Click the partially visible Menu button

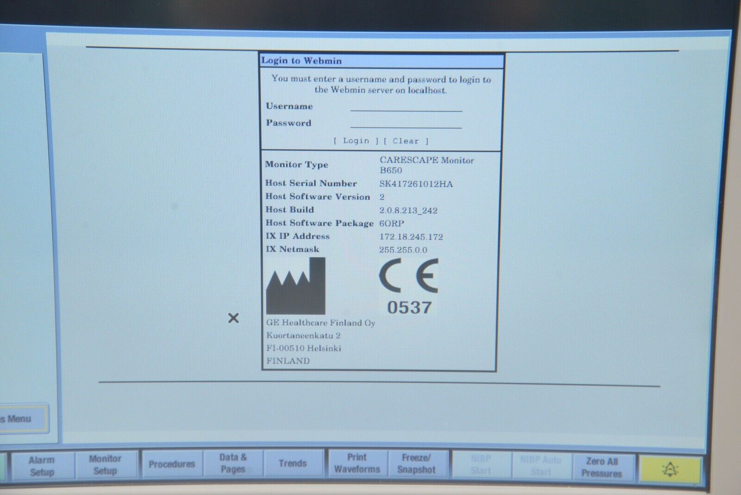pos(23,419)
